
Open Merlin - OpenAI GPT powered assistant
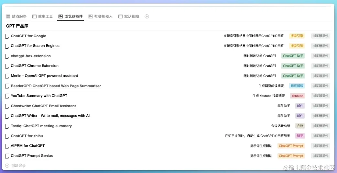[44, 76]
